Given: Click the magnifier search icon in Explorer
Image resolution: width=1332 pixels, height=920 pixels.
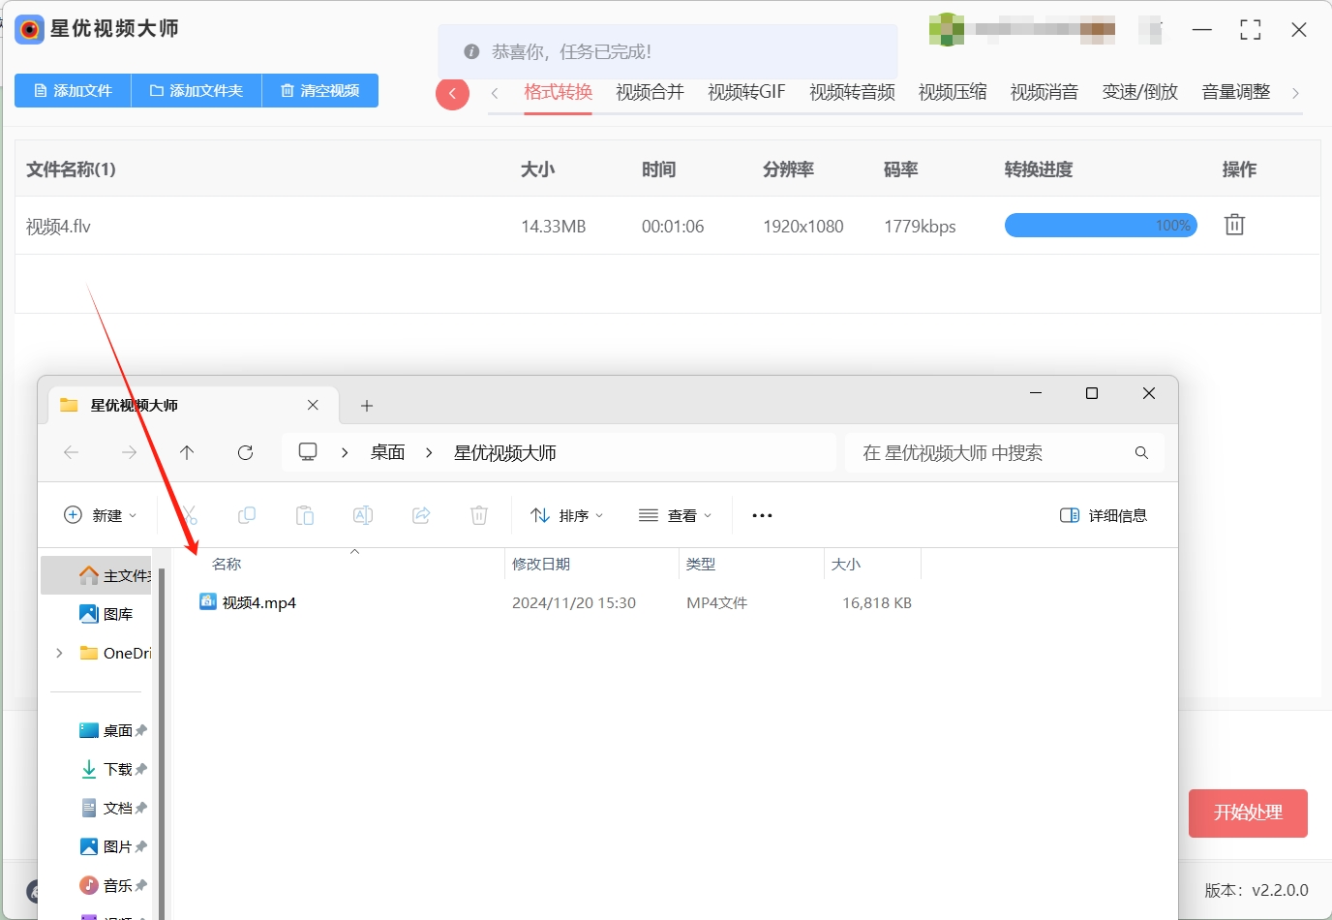Looking at the screenshot, I should click(x=1141, y=452).
